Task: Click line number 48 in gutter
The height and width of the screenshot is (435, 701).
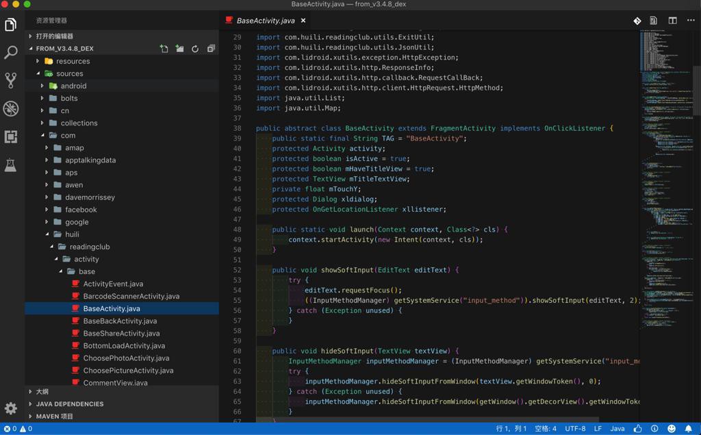Action: pyautogui.click(x=237, y=229)
